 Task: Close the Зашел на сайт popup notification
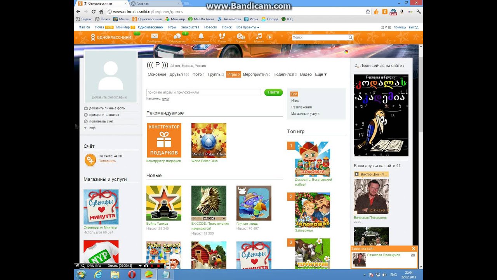414,248
